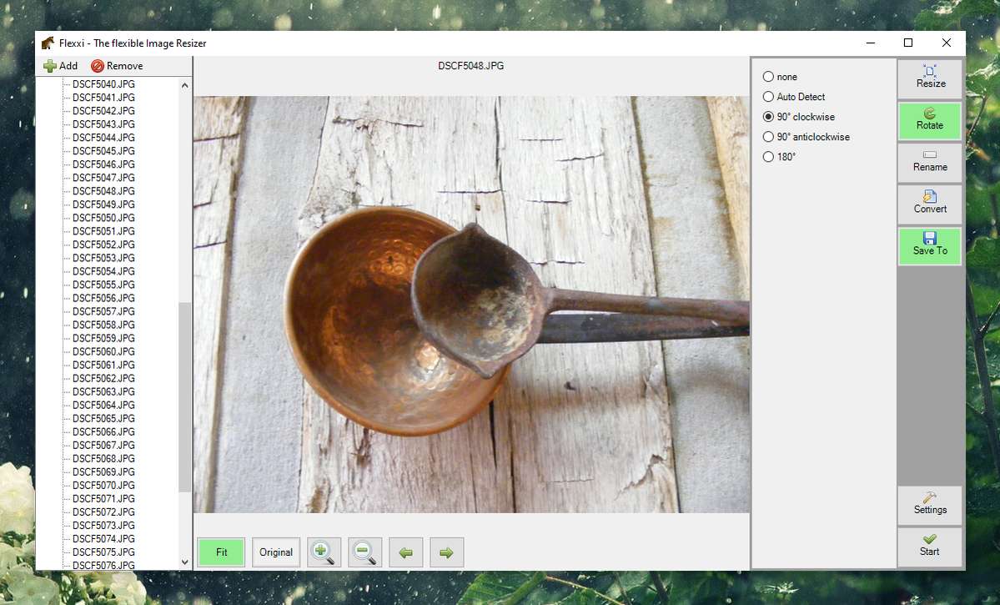Select DSCF5062.JPG in the file list

(x=103, y=379)
